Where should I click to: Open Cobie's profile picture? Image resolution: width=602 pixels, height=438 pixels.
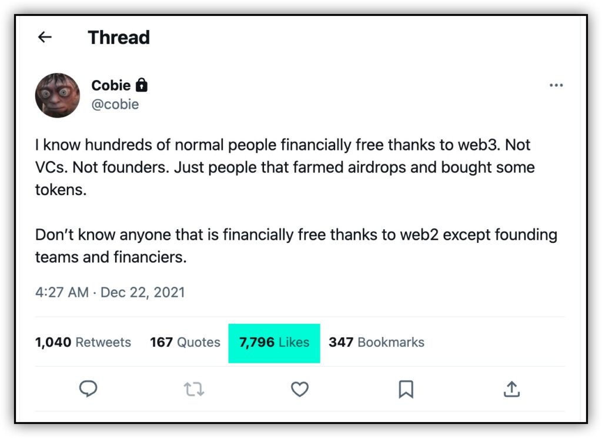click(58, 95)
